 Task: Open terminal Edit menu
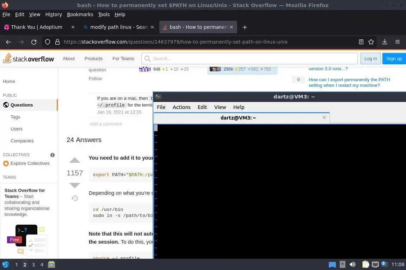[202, 107]
